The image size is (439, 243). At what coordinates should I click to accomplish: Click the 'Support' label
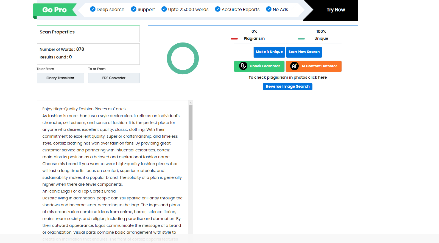tap(146, 9)
